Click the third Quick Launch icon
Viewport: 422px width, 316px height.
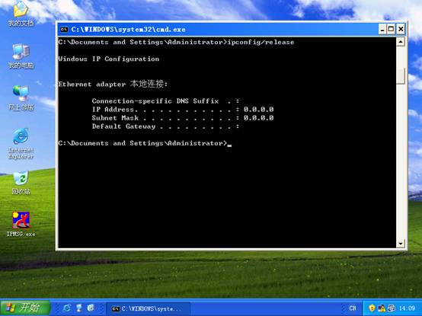(x=91, y=308)
